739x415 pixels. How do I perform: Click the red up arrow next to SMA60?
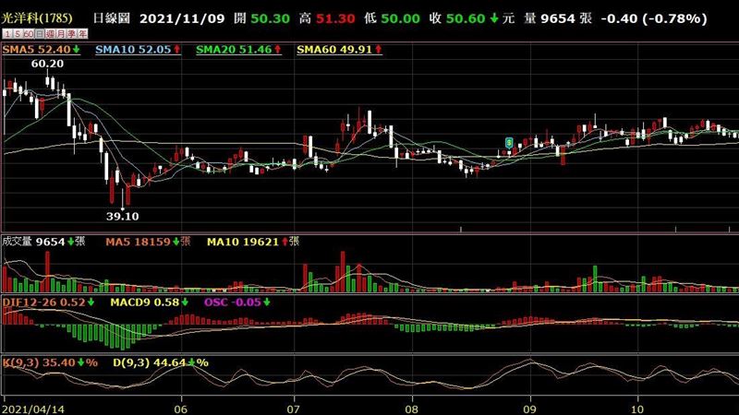379,50
